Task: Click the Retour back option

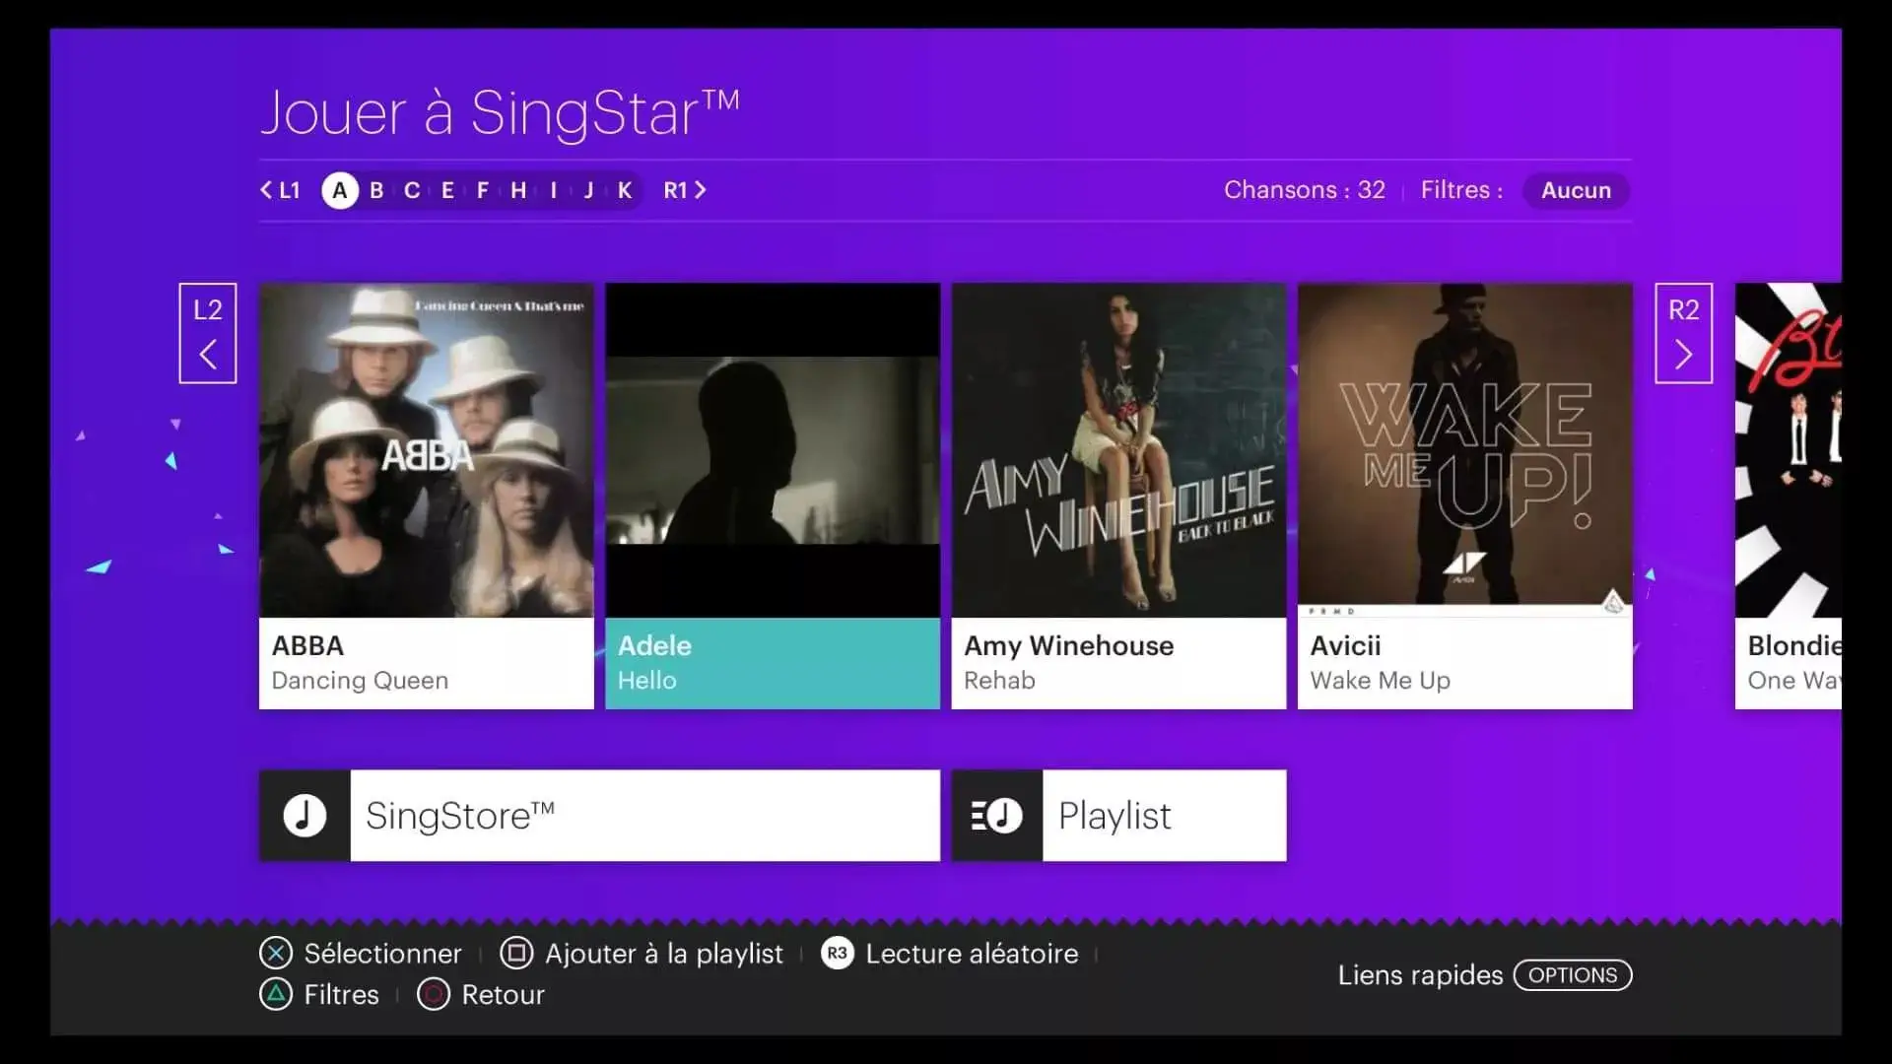Action: coord(503,995)
